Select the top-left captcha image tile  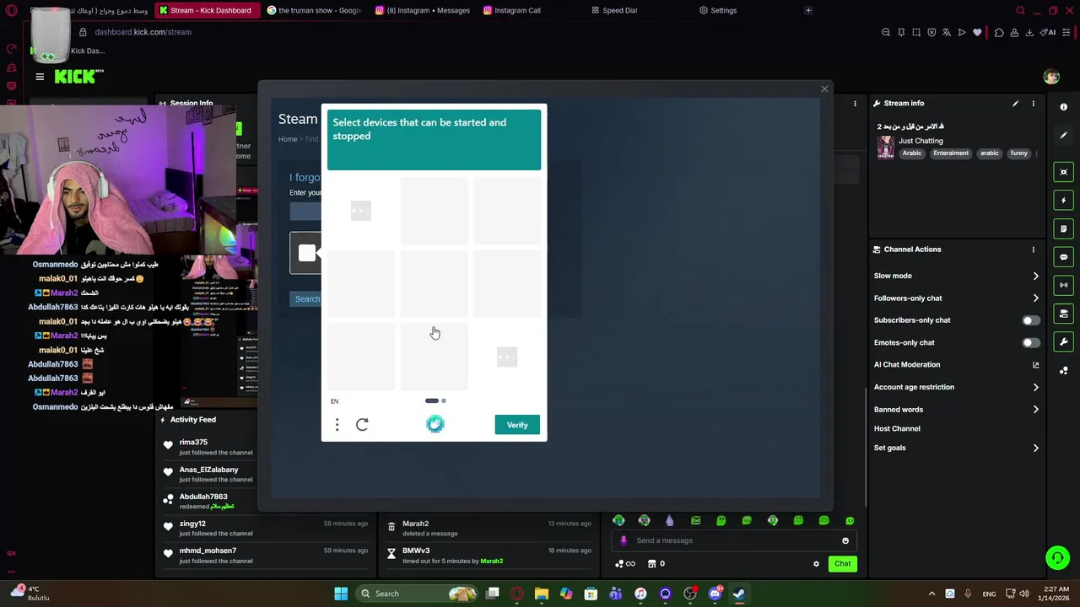361,211
